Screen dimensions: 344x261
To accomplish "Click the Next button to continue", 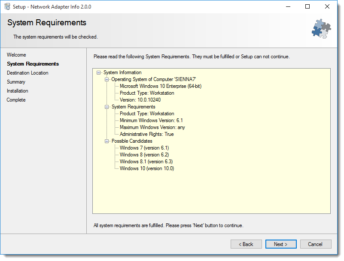I will (x=281, y=244).
